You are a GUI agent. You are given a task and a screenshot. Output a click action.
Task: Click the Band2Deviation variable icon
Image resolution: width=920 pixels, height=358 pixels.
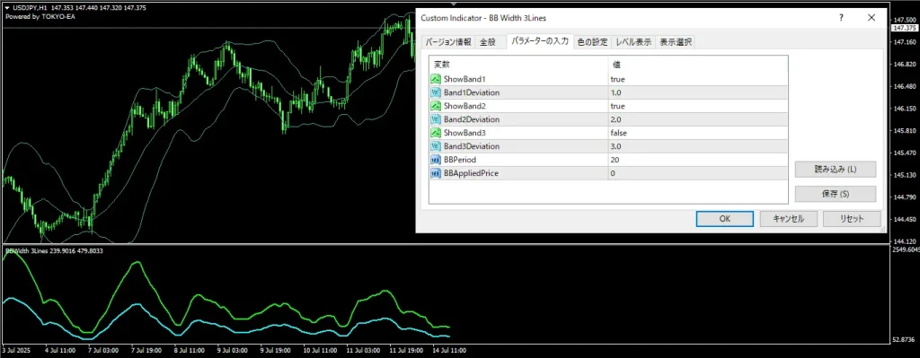point(436,119)
